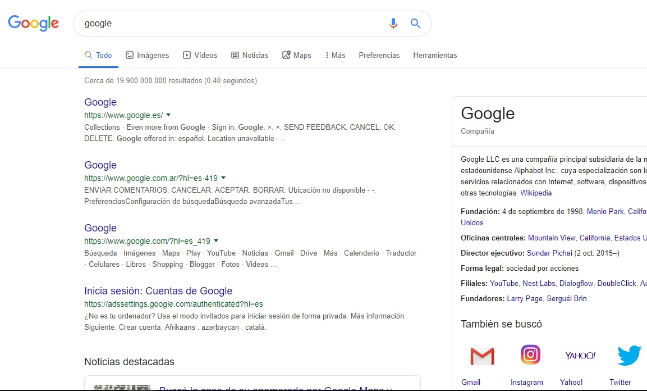
Task: Expand the arrow next to google.com/?hl=es_419 URL
Action: pos(216,240)
